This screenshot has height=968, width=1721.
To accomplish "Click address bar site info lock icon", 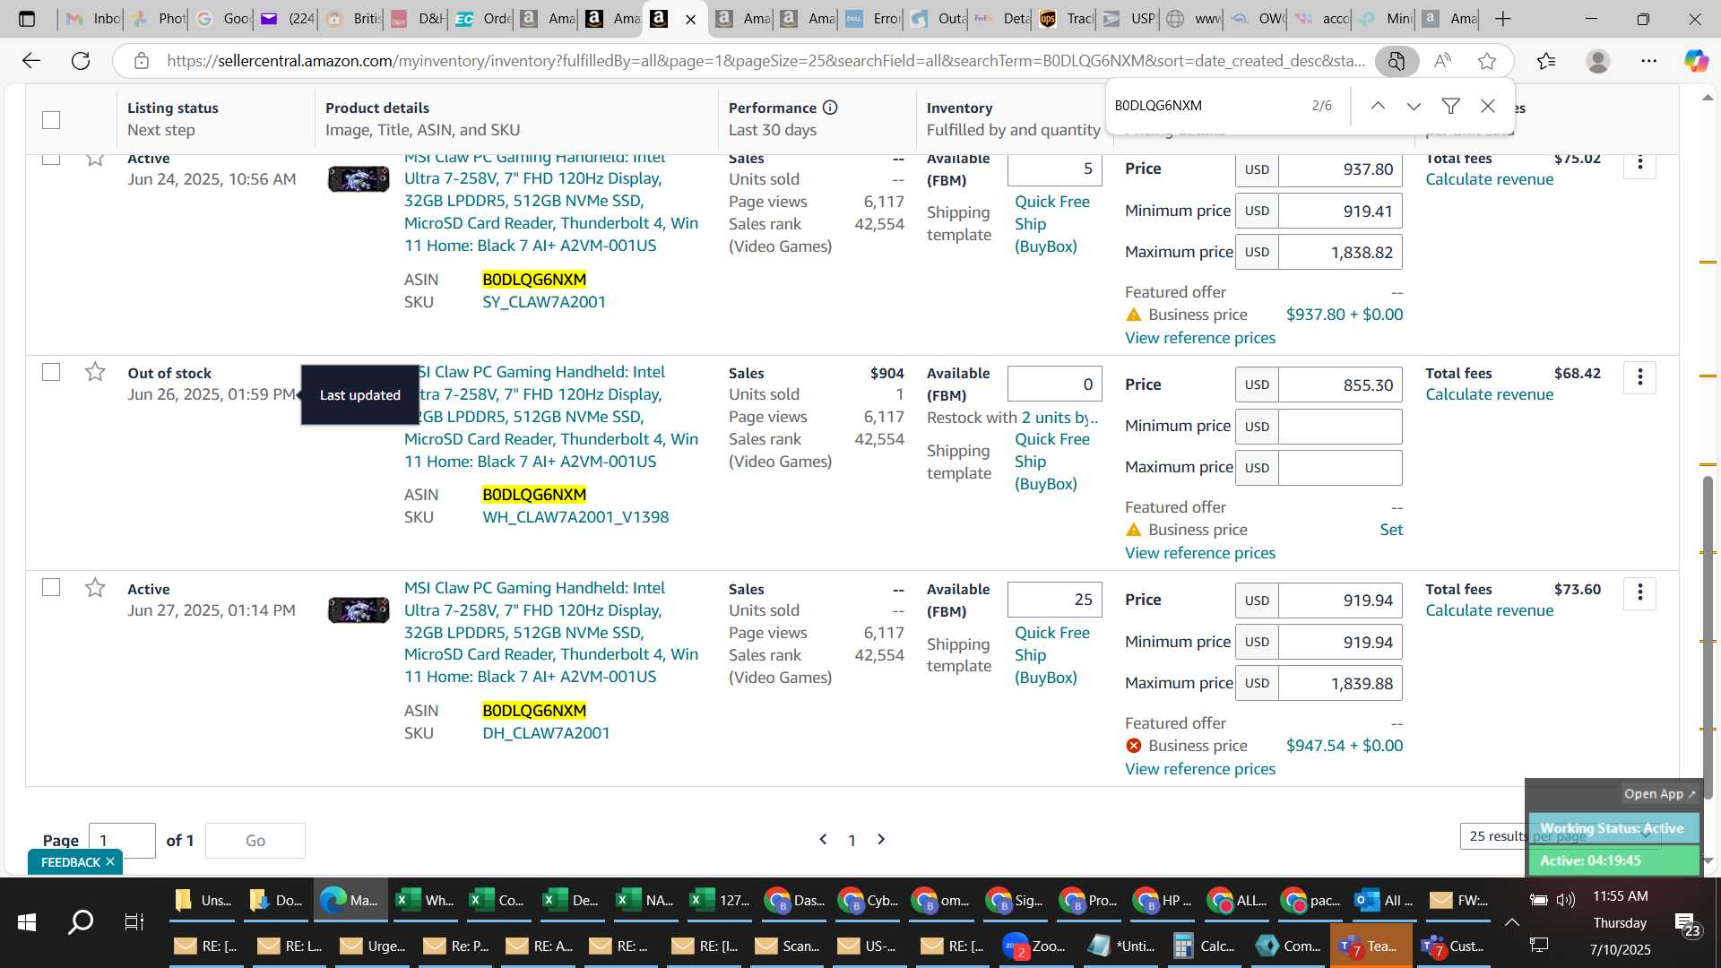I will [141, 61].
